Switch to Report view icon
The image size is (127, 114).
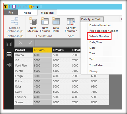(9, 44)
